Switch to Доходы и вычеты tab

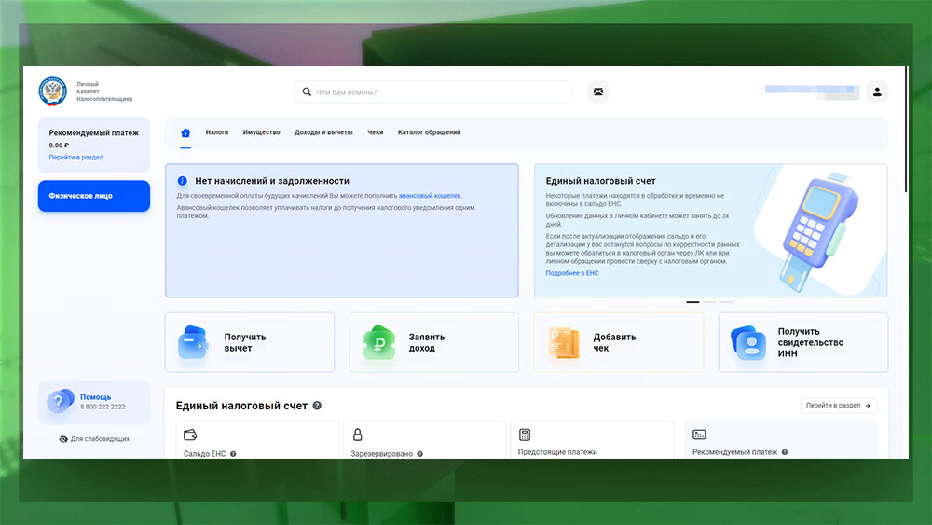pyautogui.click(x=323, y=132)
